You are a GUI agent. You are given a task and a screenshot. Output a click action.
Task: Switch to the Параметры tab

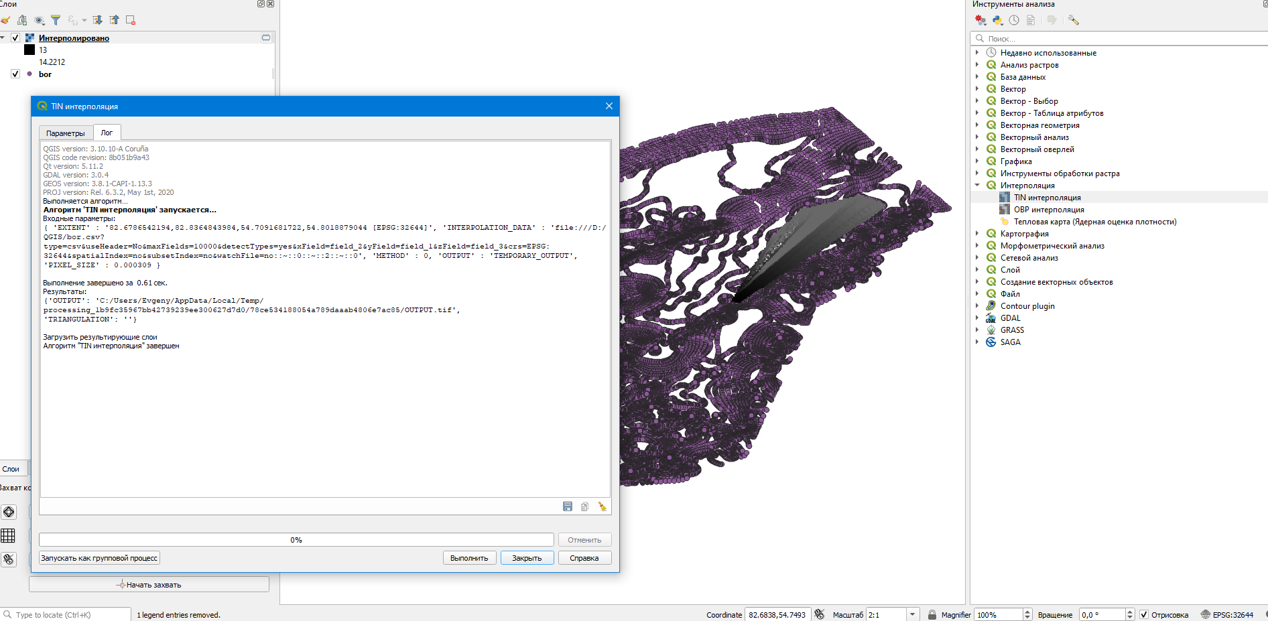[66, 133]
